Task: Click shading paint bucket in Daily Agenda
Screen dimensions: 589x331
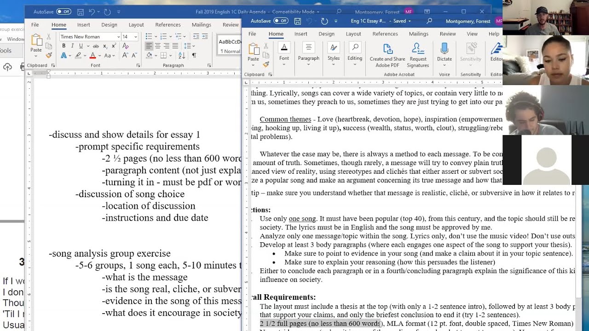Action: click(x=149, y=56)
